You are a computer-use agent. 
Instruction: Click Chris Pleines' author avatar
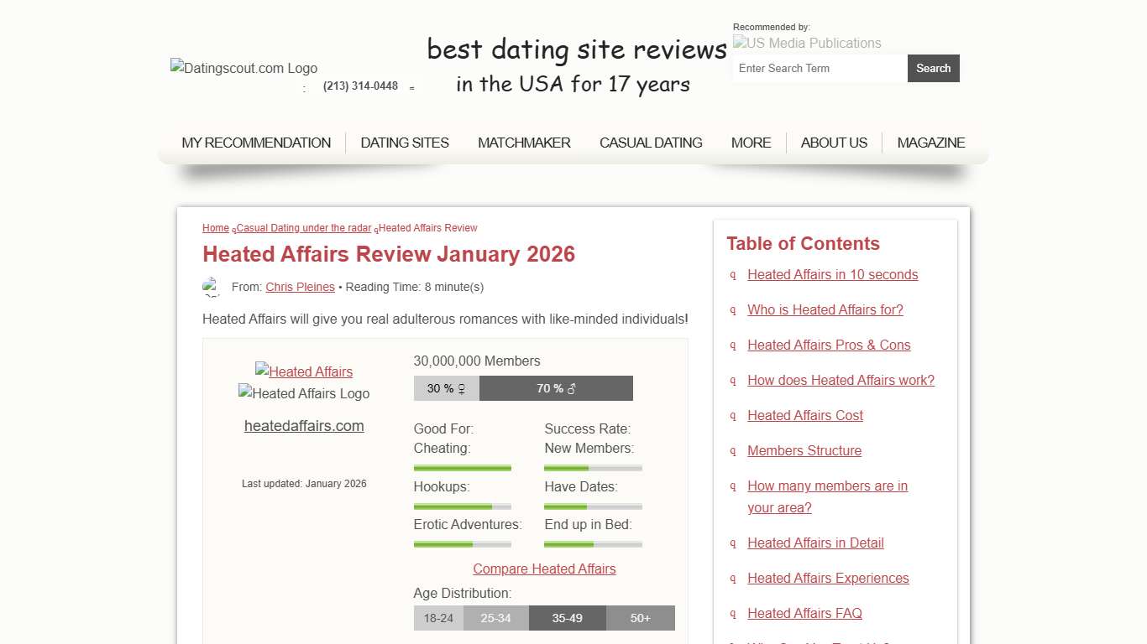coord(212,287)
